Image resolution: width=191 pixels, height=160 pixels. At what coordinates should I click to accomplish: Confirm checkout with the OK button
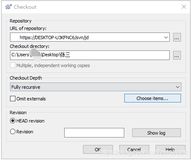coord(98,150)
